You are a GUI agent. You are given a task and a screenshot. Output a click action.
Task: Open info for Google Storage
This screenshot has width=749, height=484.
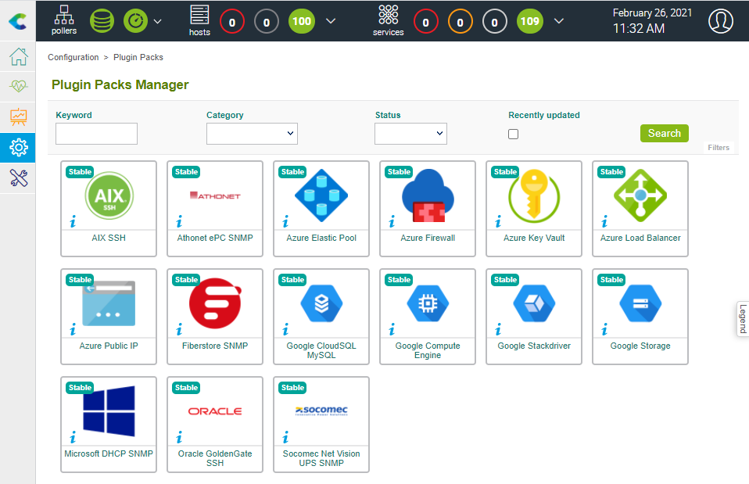click(604, 330)
